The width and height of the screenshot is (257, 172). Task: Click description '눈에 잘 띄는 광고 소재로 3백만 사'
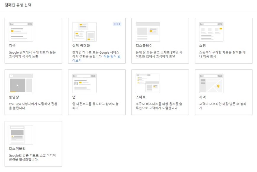(159, 52)
